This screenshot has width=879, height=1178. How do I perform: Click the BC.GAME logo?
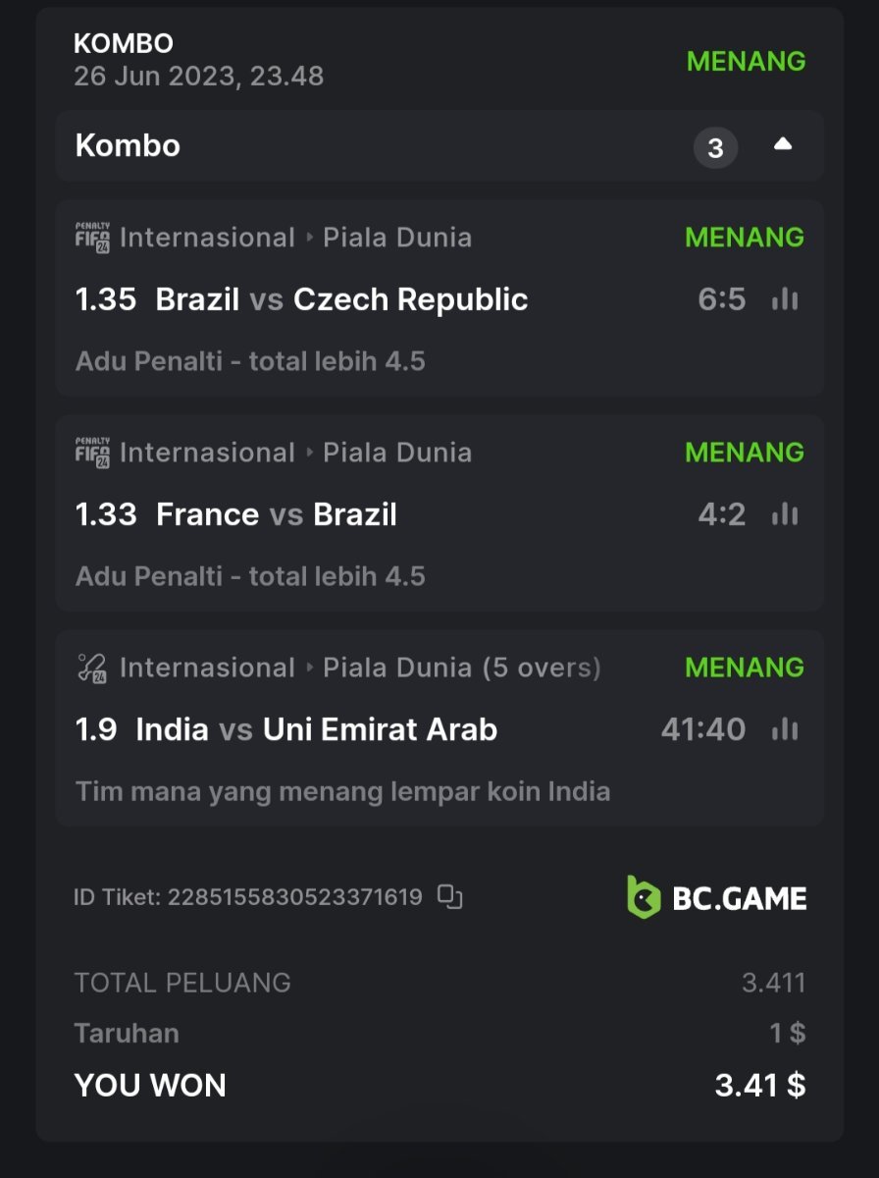(717, 897)
